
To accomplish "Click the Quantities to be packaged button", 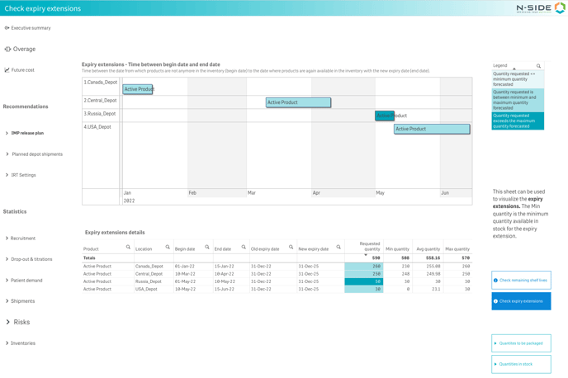I will tap(521, 343).
